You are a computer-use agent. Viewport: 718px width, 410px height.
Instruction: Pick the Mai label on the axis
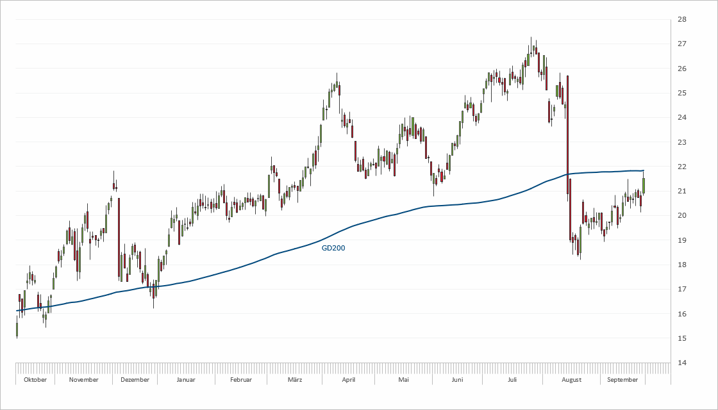point(403,380)
